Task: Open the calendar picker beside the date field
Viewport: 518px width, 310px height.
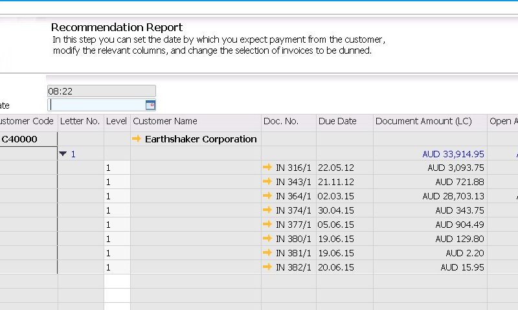Action: click(150, 105)
